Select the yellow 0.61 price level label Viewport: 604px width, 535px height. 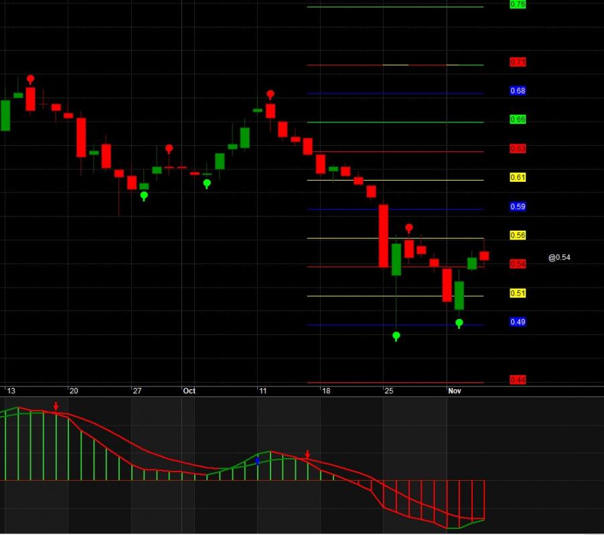[518, 177]
